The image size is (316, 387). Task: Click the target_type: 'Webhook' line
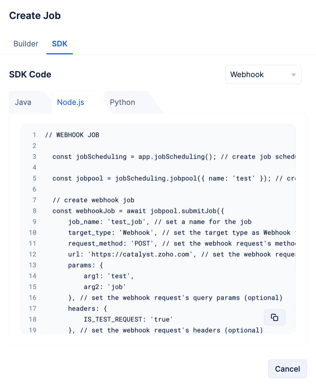(x=182, y=233)
